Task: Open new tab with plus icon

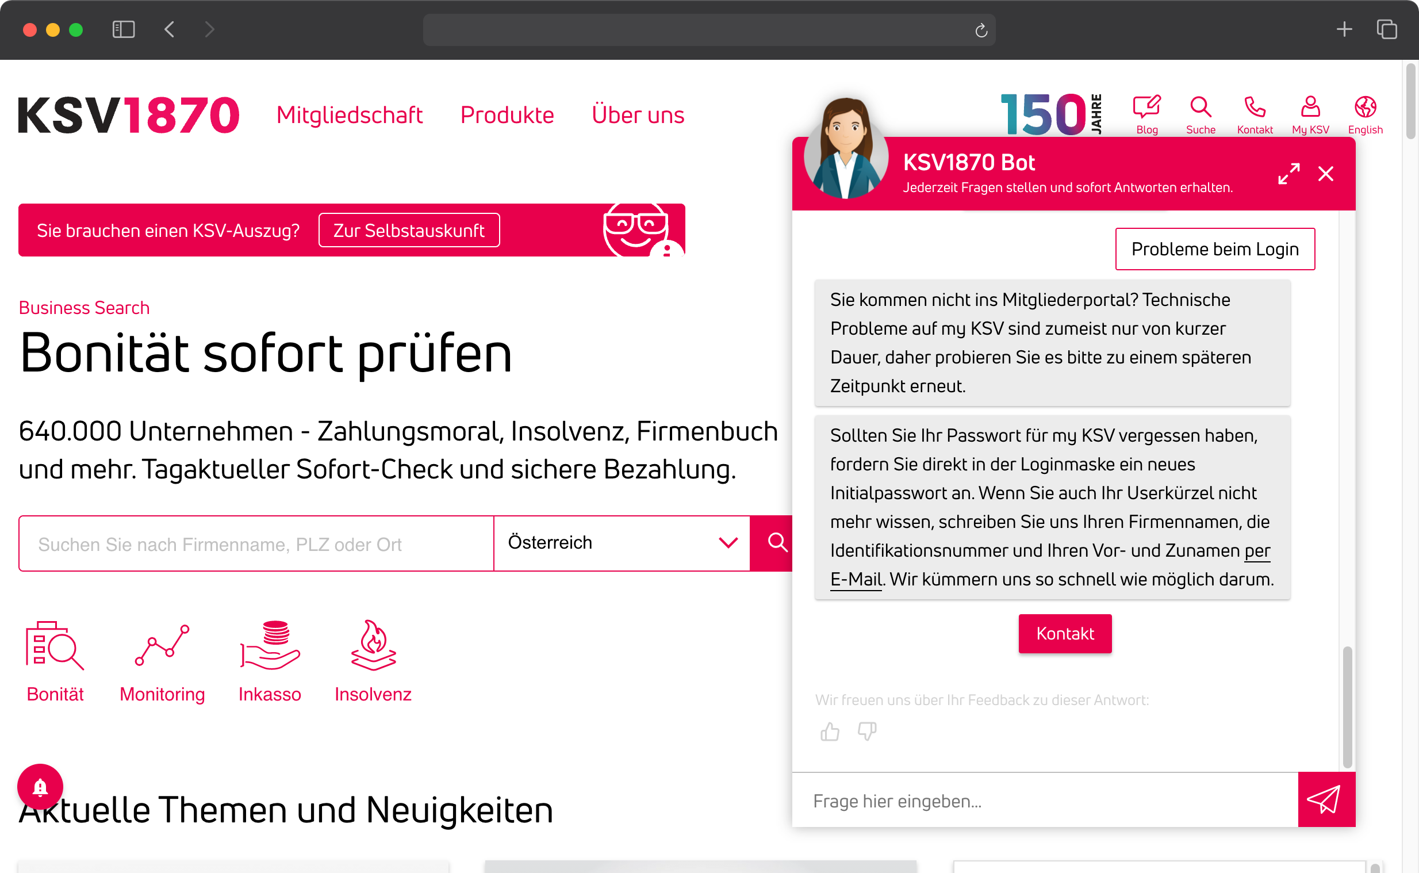Action: [x=1344, y=29]
